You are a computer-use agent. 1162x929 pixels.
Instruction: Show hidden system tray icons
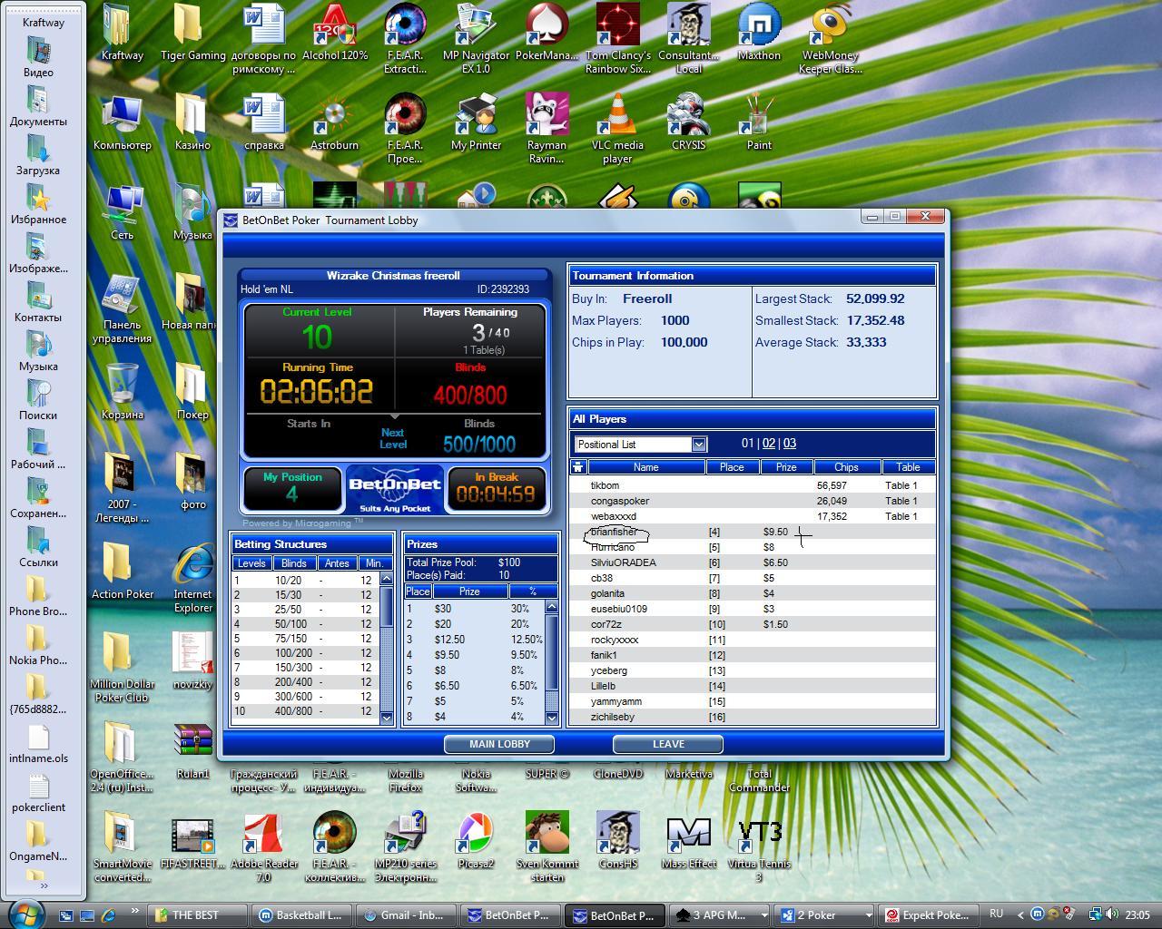pyautogui.click(x=1019, y=914)
